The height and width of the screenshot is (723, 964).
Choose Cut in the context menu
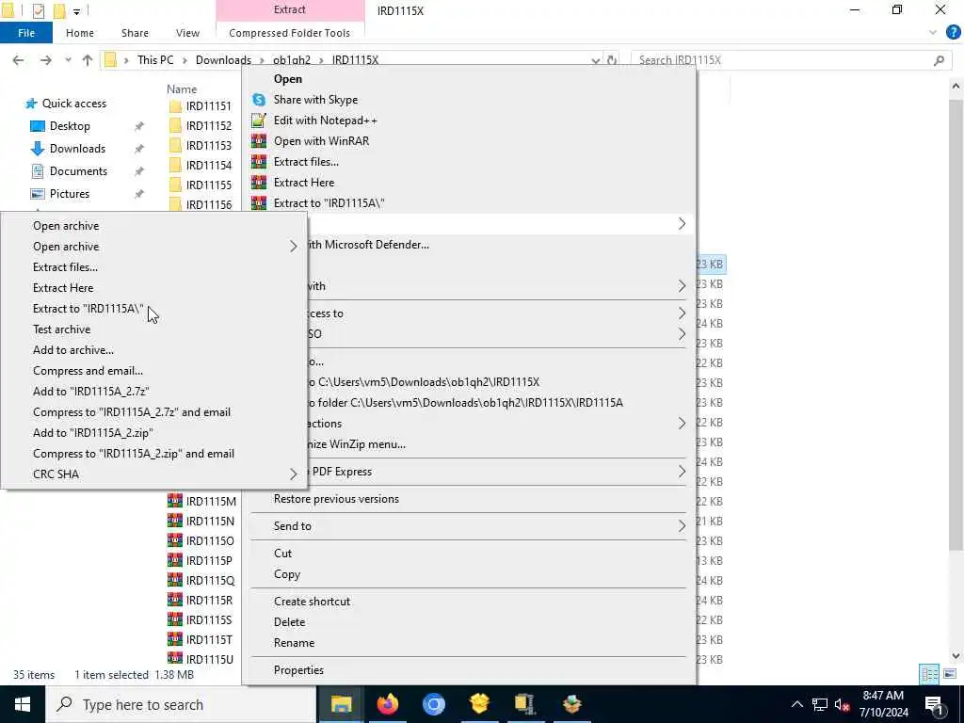pos(282,554)
